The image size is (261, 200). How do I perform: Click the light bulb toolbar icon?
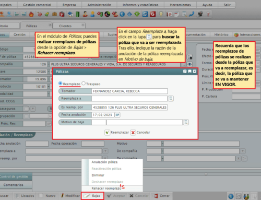161,14
